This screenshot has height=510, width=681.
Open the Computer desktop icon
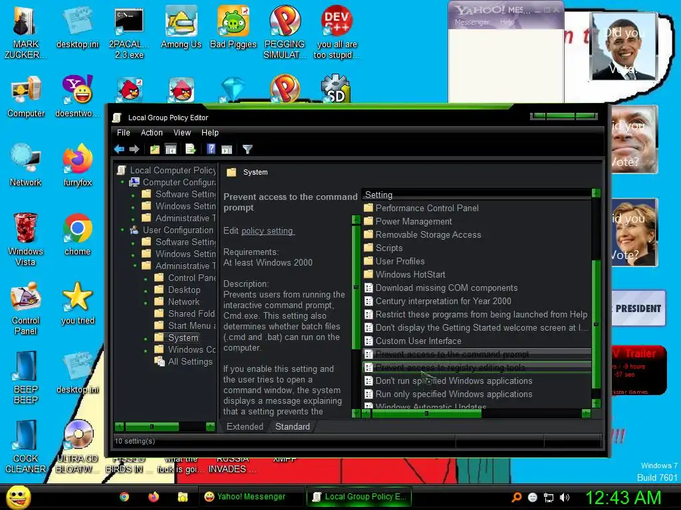[x=26, y=96]
